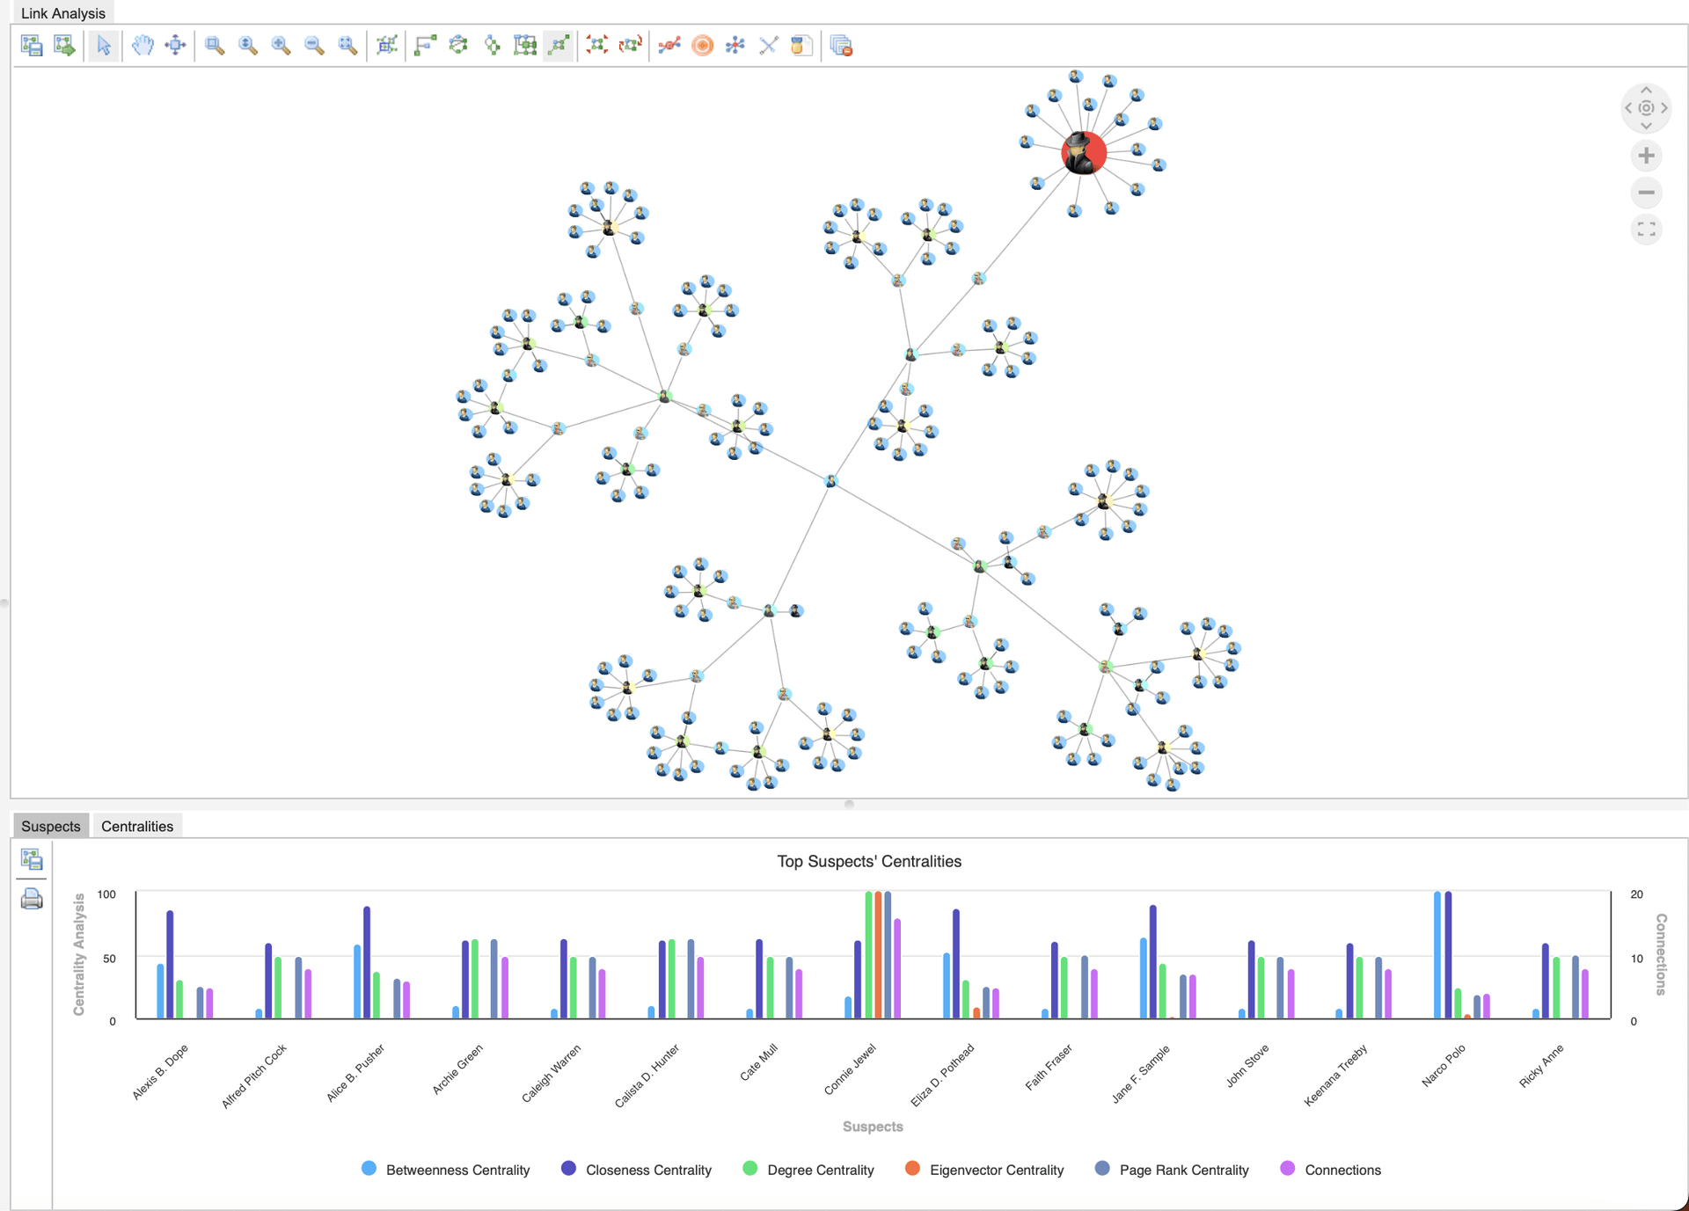Activate the hand pan tool
This screenshot has height=1211, width=1689.
143,46
